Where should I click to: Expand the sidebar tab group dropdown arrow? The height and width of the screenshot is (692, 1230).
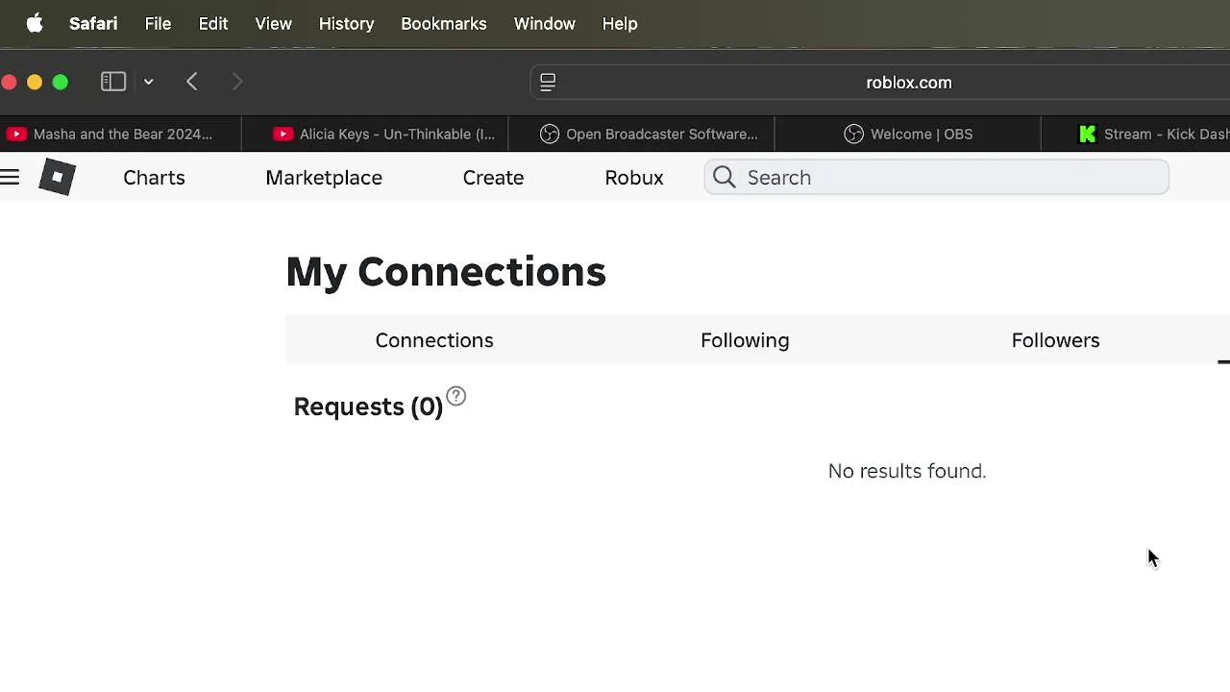pyautogui.click(x=149, y=82)
